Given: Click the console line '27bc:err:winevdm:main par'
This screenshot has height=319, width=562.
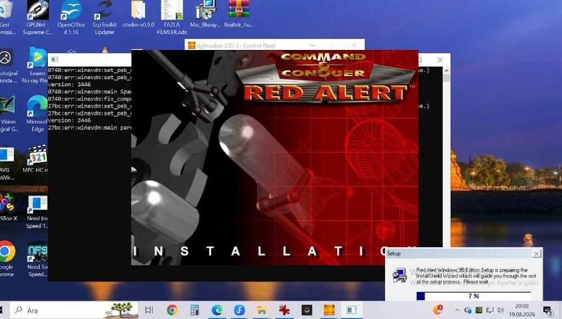Looking at the screenshot, I should click(x=89, y=127).
